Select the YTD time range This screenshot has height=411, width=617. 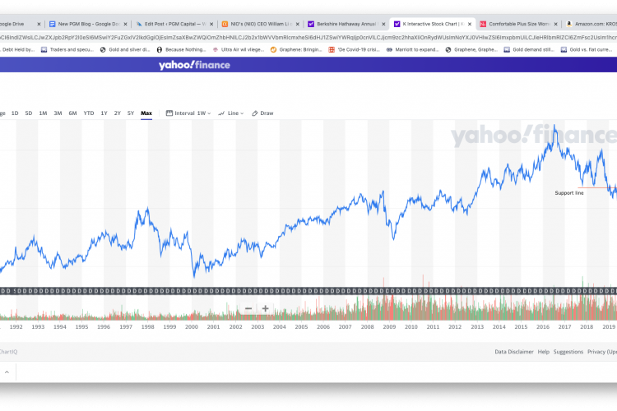point(89,113)
